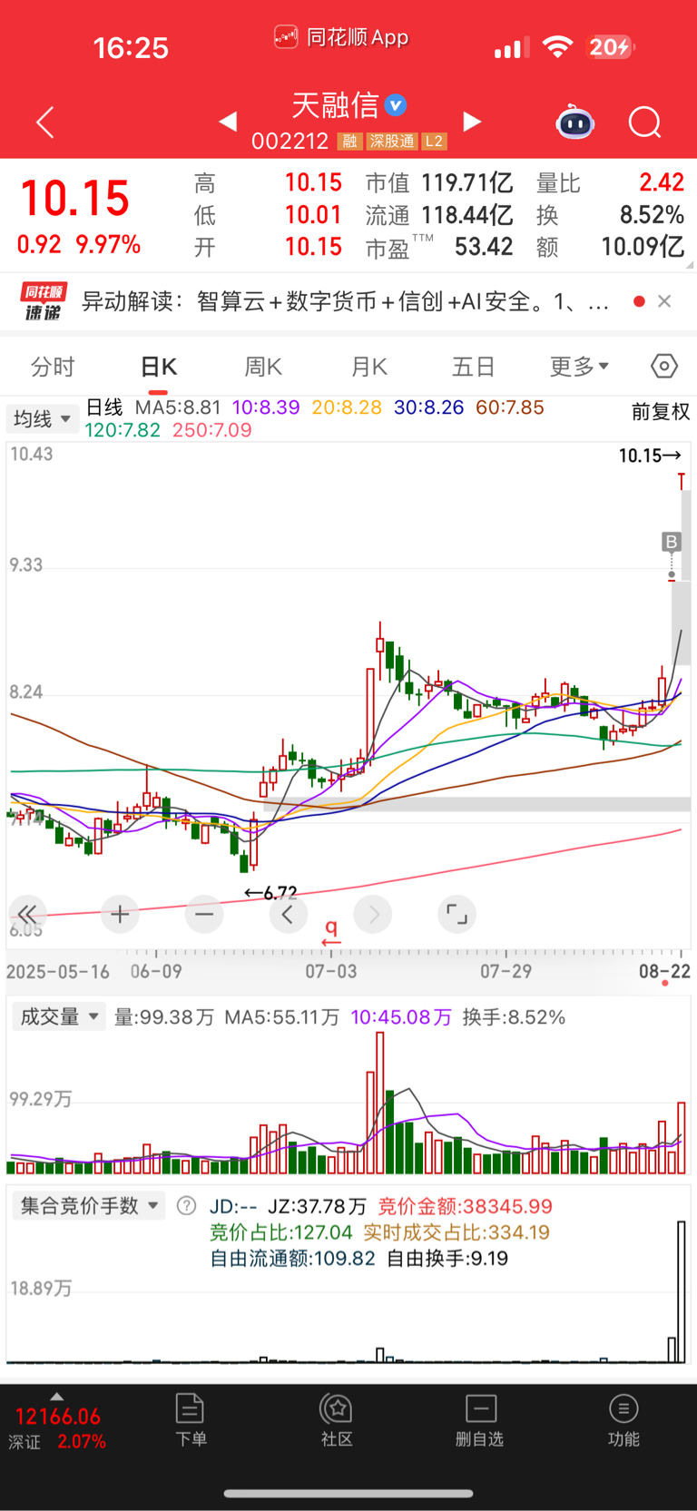
Task: Expand chart to fullscreen landscape
Action: pyautogui.click(x=457, y=914)
